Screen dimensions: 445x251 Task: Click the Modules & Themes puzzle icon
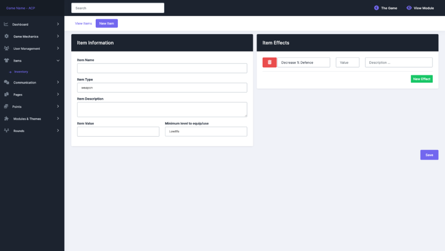coord(6,119)
